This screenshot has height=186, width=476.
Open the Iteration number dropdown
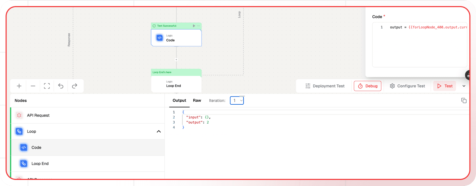[237, 101]
